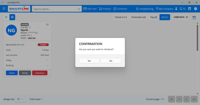
Task: Add a new Customer
Action: point(120,9)
